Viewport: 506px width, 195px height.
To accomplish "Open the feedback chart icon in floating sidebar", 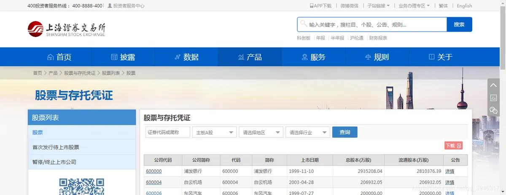I will coord(493,98).
